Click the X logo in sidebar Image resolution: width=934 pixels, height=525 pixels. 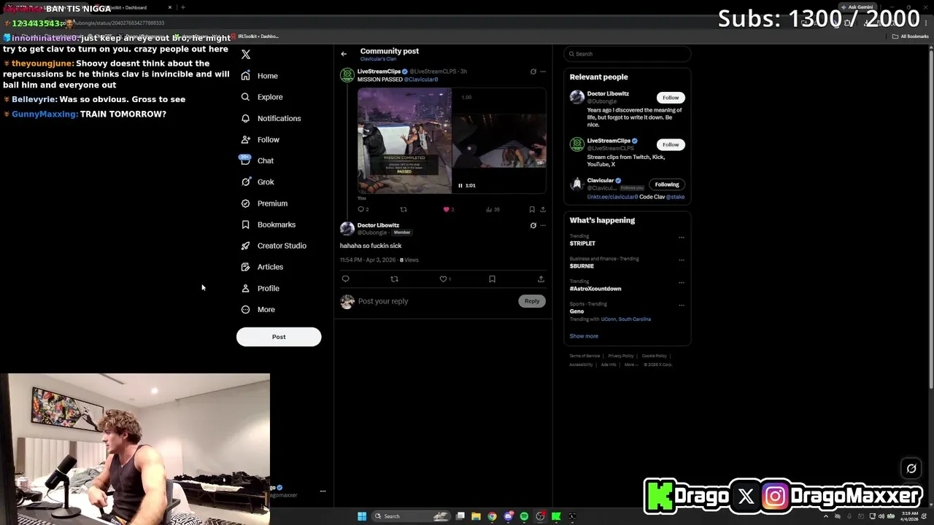tap(246, 54)
